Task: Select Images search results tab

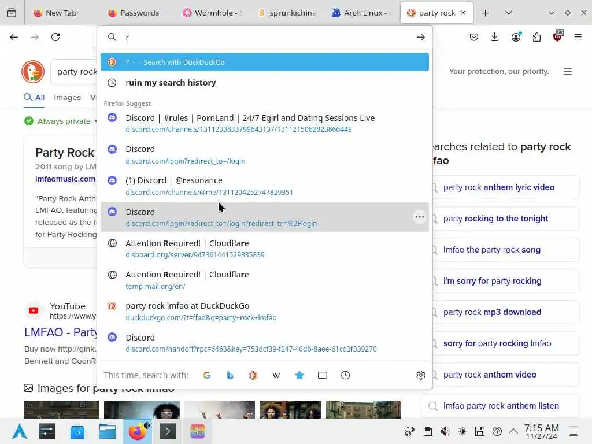Action: (67, 97)
